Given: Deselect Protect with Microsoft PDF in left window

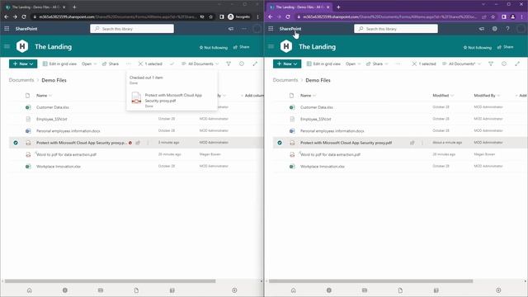Looking at the screenshot, I should pyautogui.click(x=16, y=143).
